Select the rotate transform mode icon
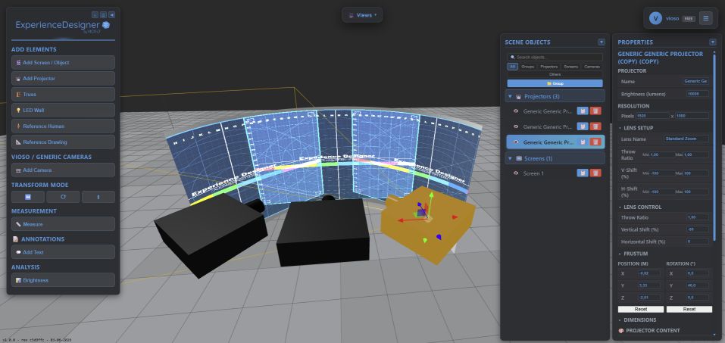The width and height of the screenshot is (725, 343). point(63,197)
